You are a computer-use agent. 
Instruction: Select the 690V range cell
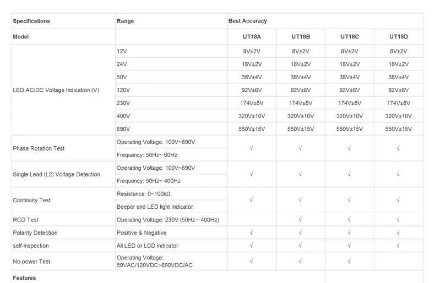click(171, 129)
